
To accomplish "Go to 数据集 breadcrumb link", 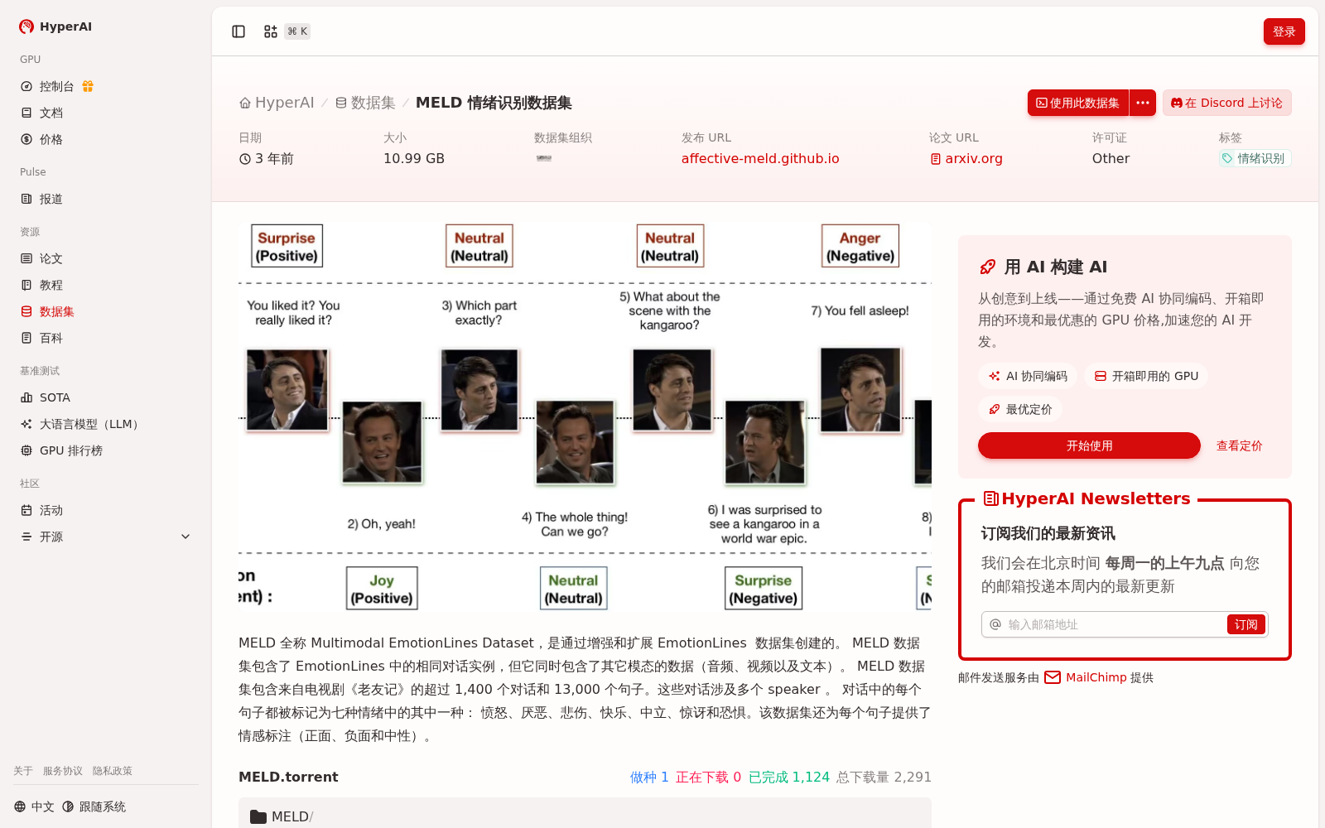I will point(365,103).
